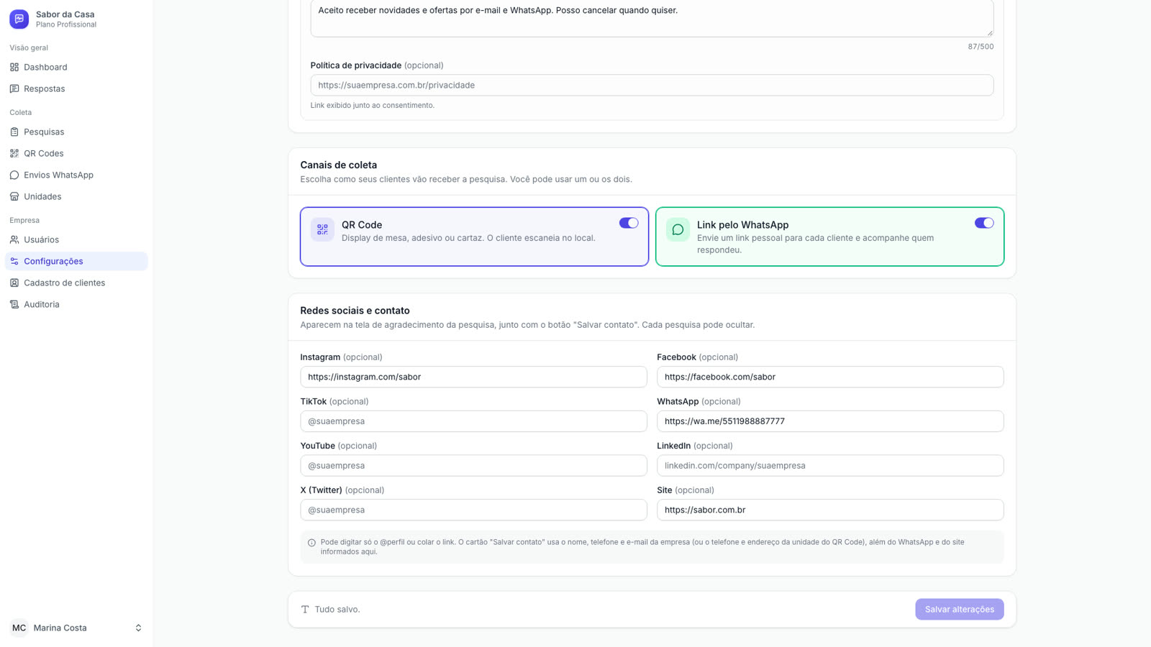The width and height of the screenshot is (1151, 647).
Task: Disable the QR Code channel toggle
Action: [629, 223]
